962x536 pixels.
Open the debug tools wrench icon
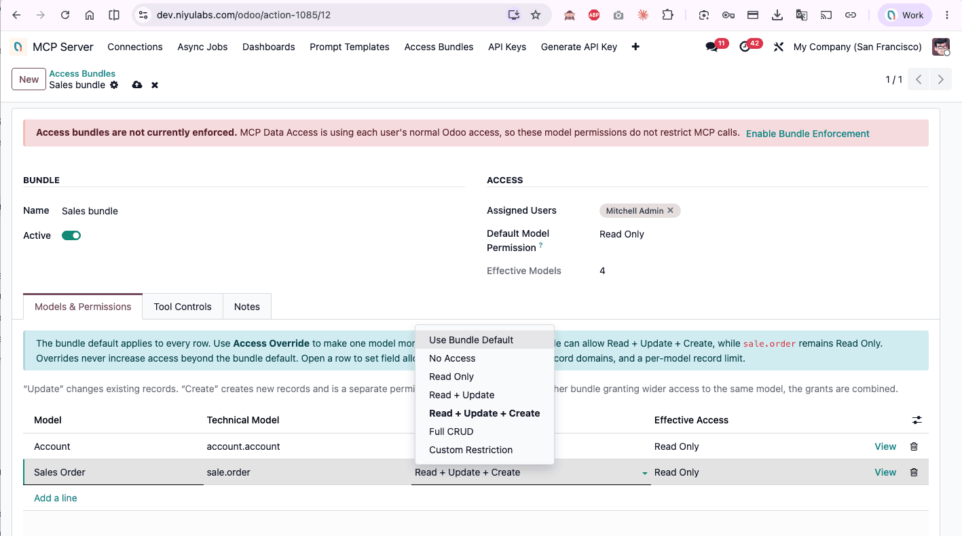[x=779, y=47]
